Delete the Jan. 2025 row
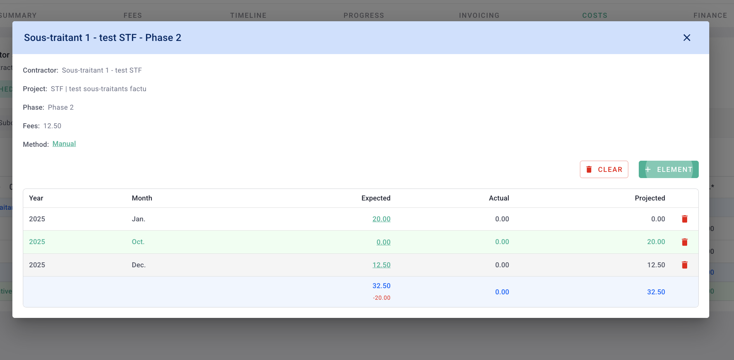 [684, 219]
